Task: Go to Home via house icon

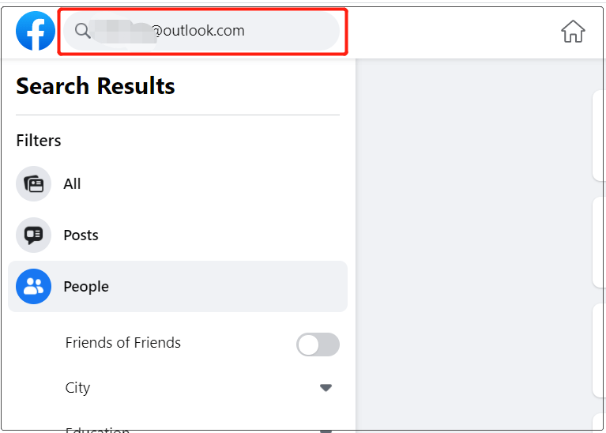Action: point(573,32)
